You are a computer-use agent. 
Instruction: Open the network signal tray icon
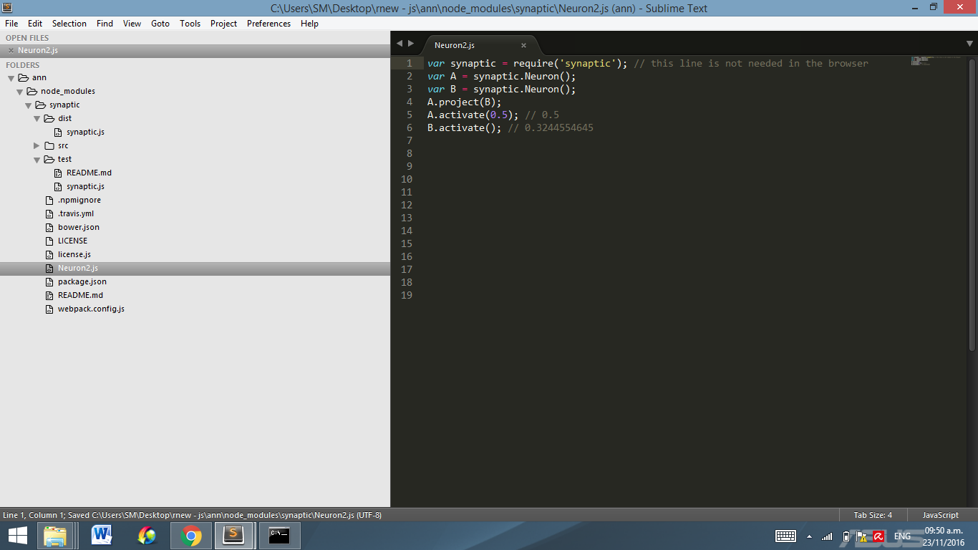827,536
